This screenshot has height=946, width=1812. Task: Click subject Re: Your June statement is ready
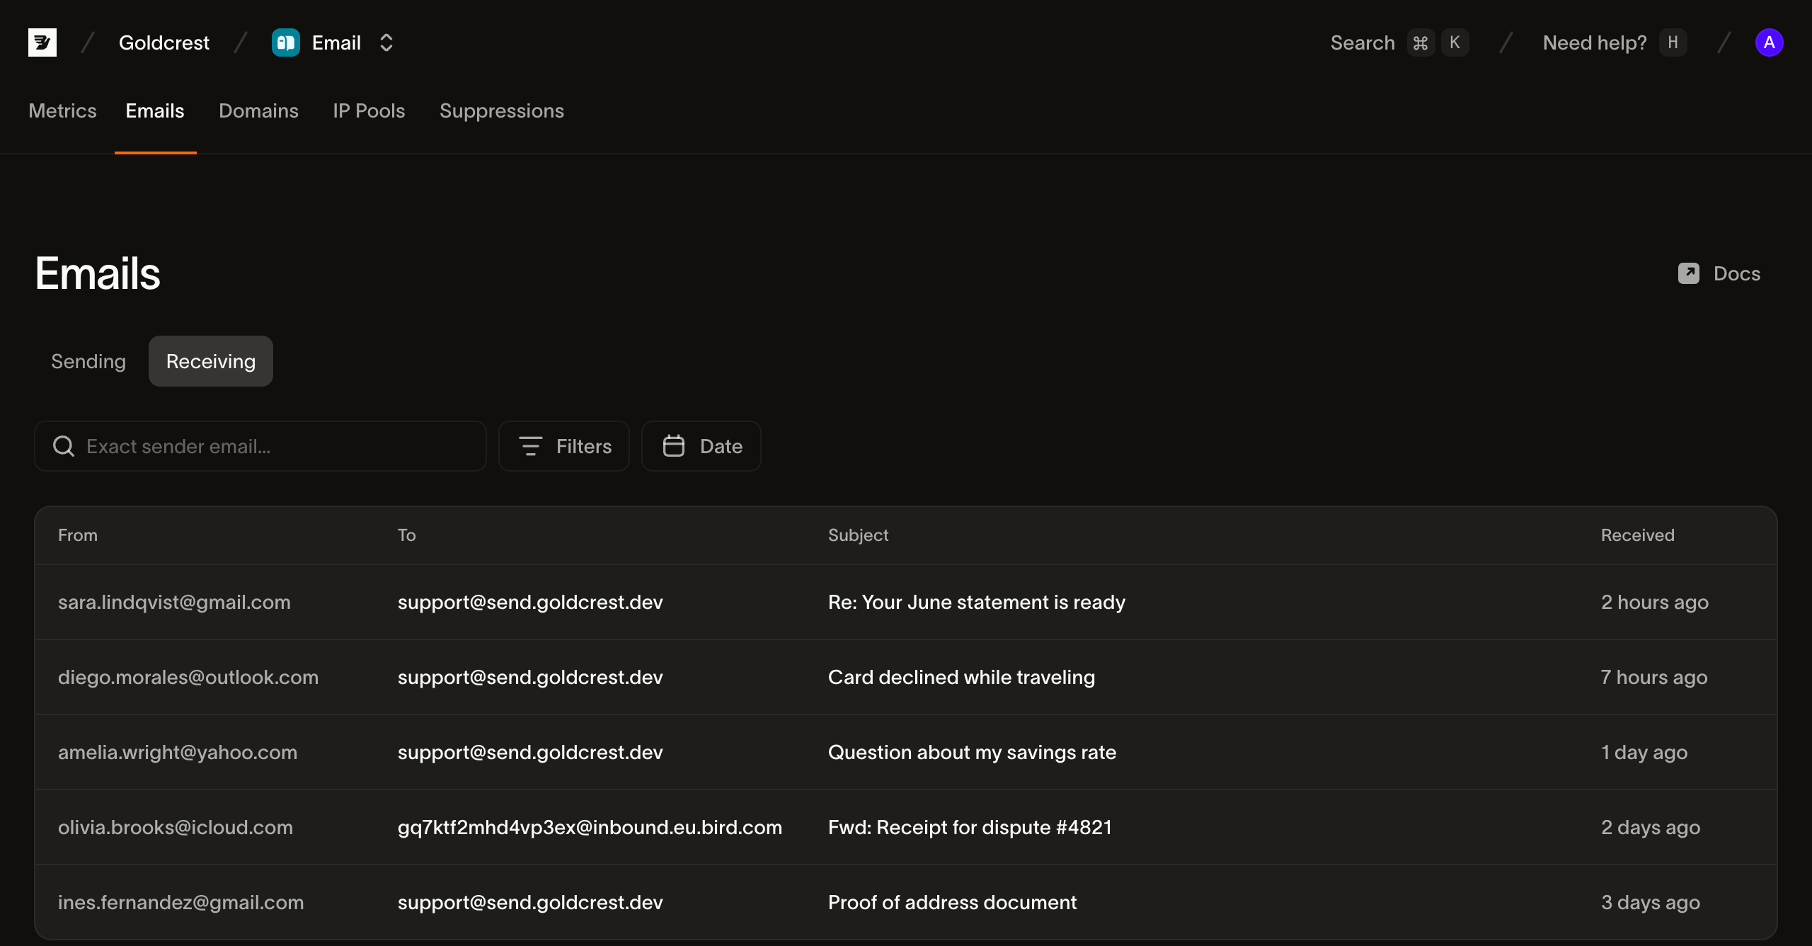(977, 602)
